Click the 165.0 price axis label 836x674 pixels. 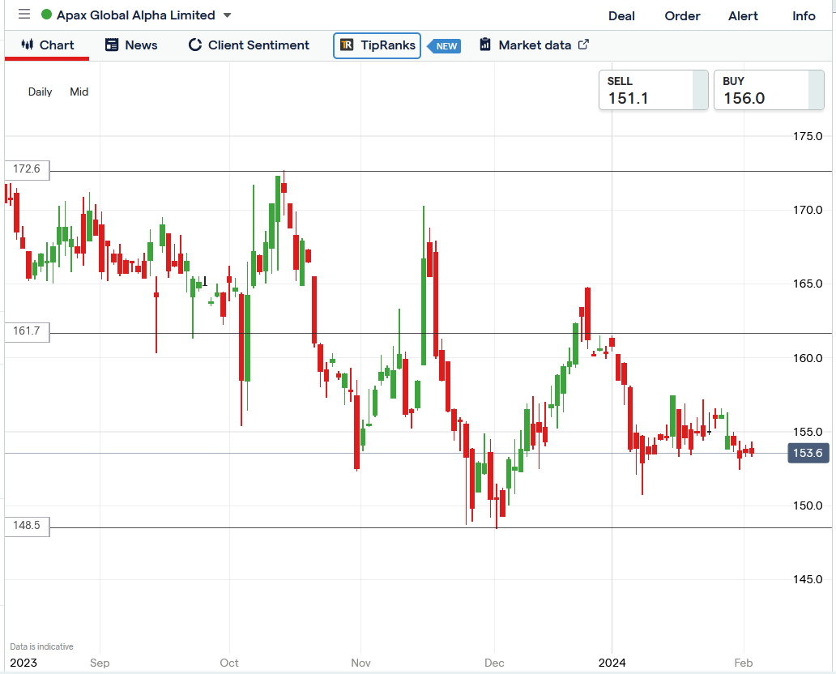coord(807,284)
